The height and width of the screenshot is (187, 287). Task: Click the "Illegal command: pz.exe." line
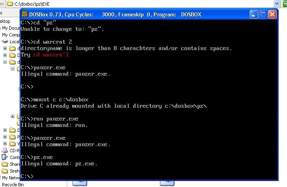pos(59,164)
